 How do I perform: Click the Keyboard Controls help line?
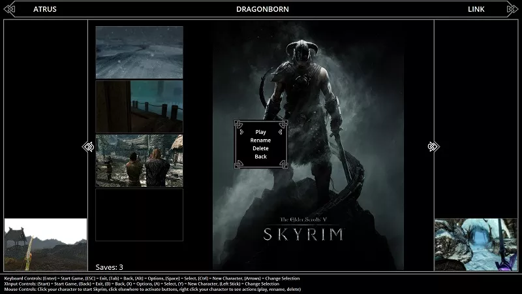[x=152, y=278]
